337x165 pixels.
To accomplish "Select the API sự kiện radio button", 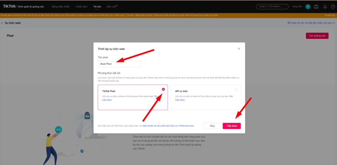I will [x=236, y=89].
